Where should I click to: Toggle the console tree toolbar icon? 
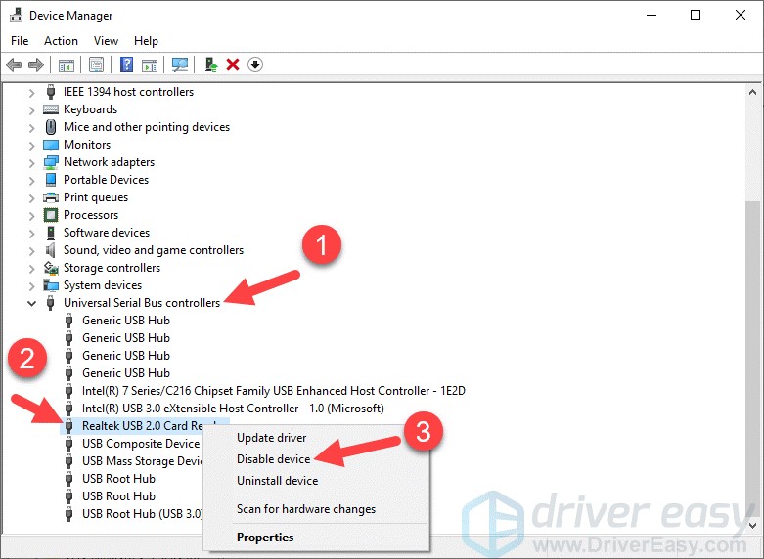click(x=67, y=64)
